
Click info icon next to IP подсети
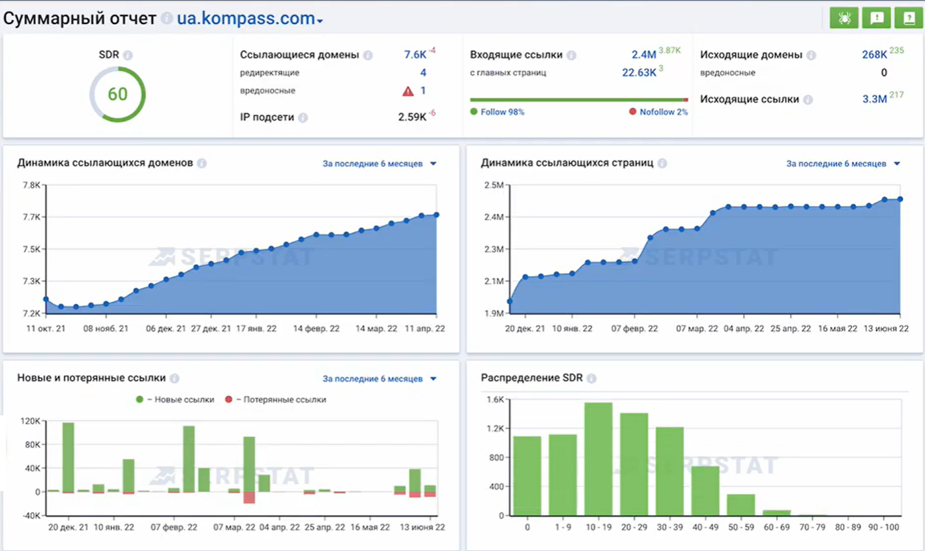pos(303,118)
